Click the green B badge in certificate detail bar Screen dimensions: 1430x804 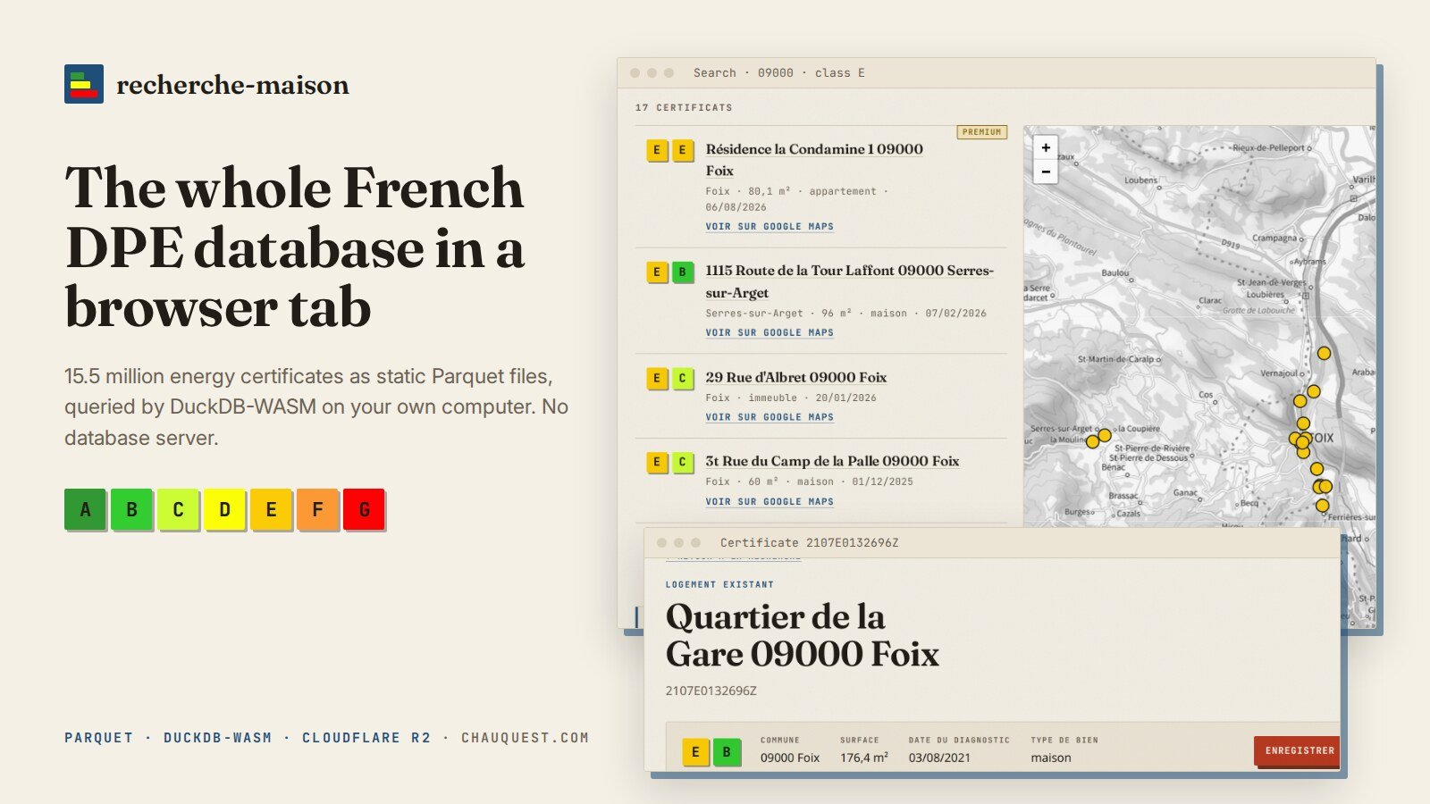coord(727,752)
